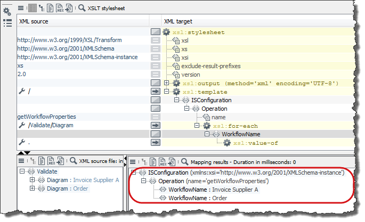
Task: Click the gear icon of xsl:stylesheet node
Action: pyautogui.click(x=166, y=32)
